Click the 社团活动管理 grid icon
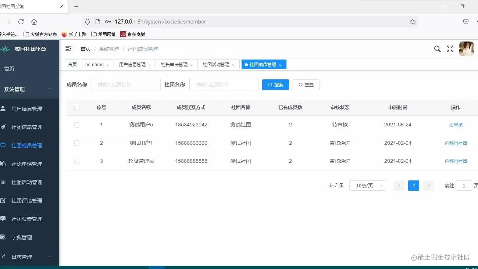The height and width of the screenshot is (269, 478). [x=3, y=182]
